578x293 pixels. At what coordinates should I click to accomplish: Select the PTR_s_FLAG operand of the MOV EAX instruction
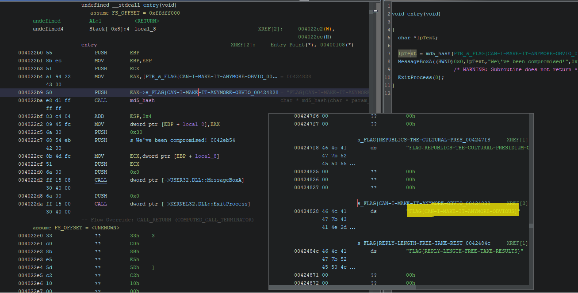204,76
